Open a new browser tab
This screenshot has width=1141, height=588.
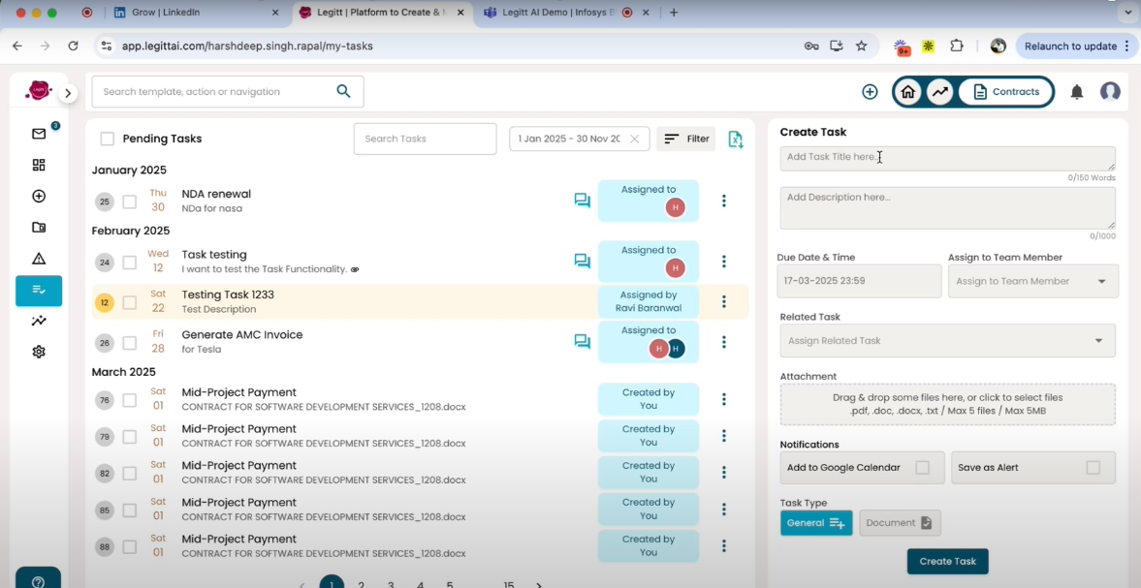tap(674, 13)
